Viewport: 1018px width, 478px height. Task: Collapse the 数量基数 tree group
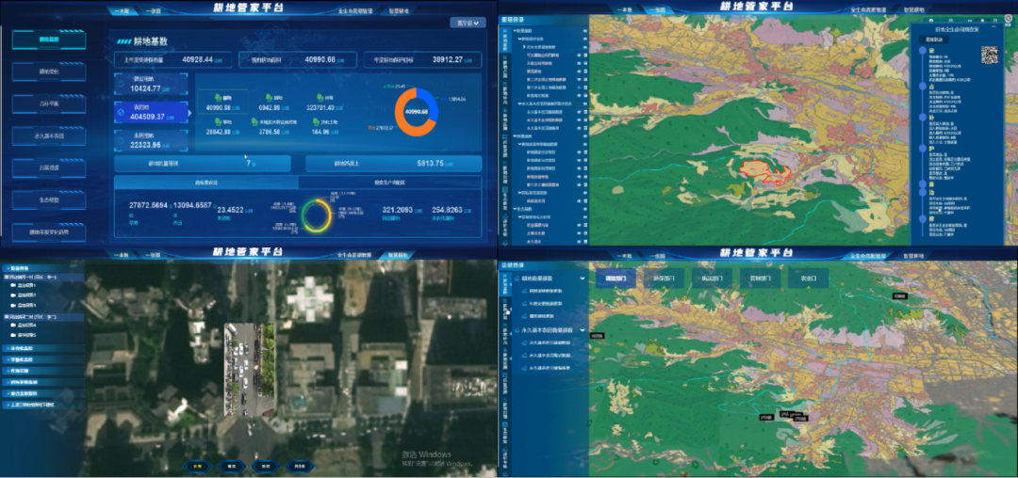coord(515,31)
